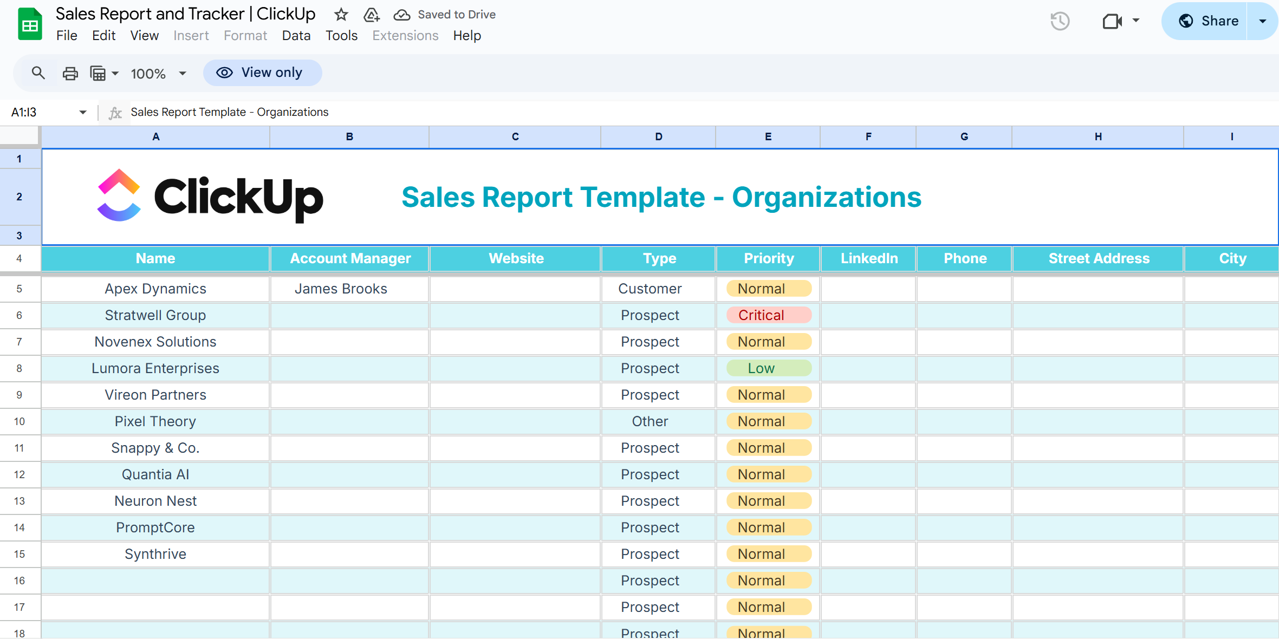Select the Vireon Partners cell
1279x639 pixels.
[x=155, y=395]
